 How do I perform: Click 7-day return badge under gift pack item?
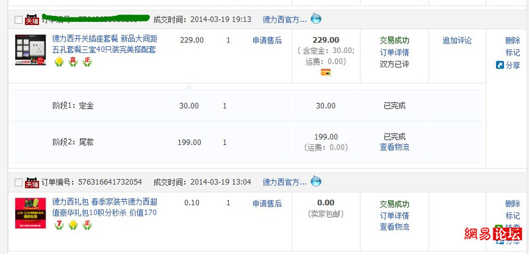[59, 225]
